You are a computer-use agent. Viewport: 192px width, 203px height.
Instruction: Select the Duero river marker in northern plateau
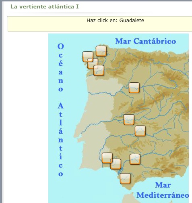click(x=134, y=88)
